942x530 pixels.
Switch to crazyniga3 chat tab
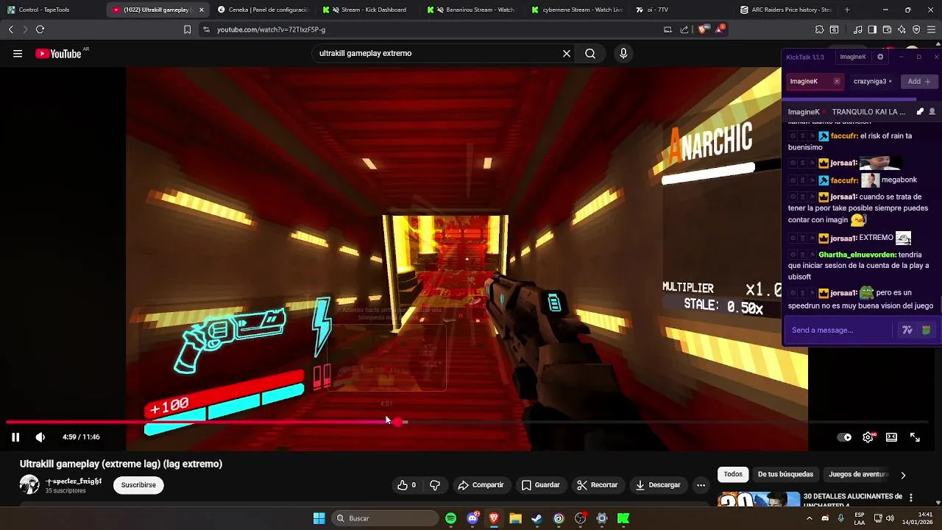click(x=872, y=82)
